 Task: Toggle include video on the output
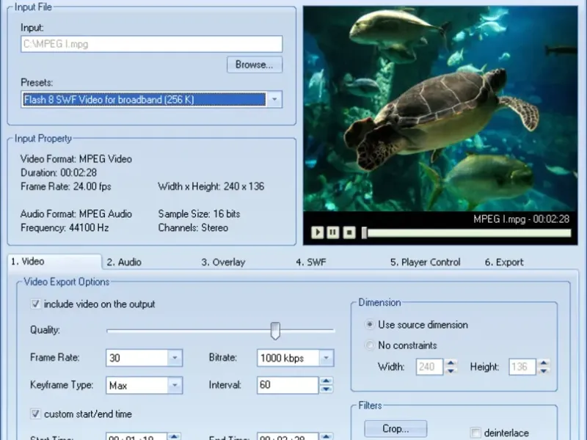tap(36, 304)
